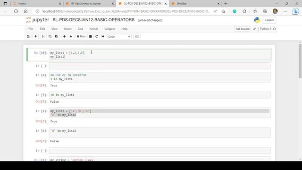
Task: Open browser Settings and more ellipsis
Action: [285, 11]
